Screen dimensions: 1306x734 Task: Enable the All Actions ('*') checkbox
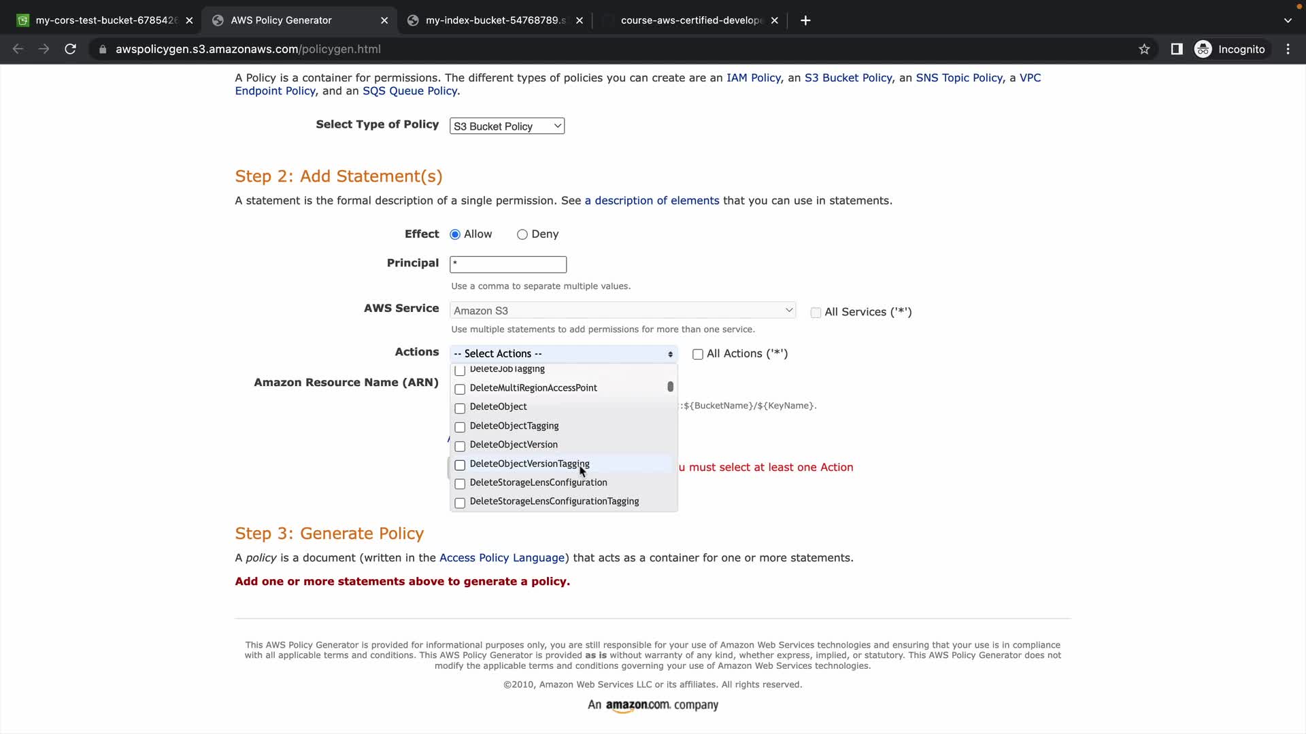pos(697,354)
